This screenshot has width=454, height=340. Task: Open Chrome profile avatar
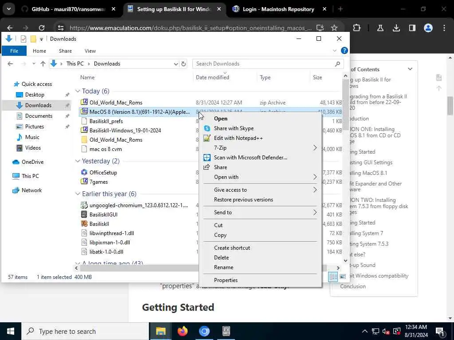click(428, 28)
